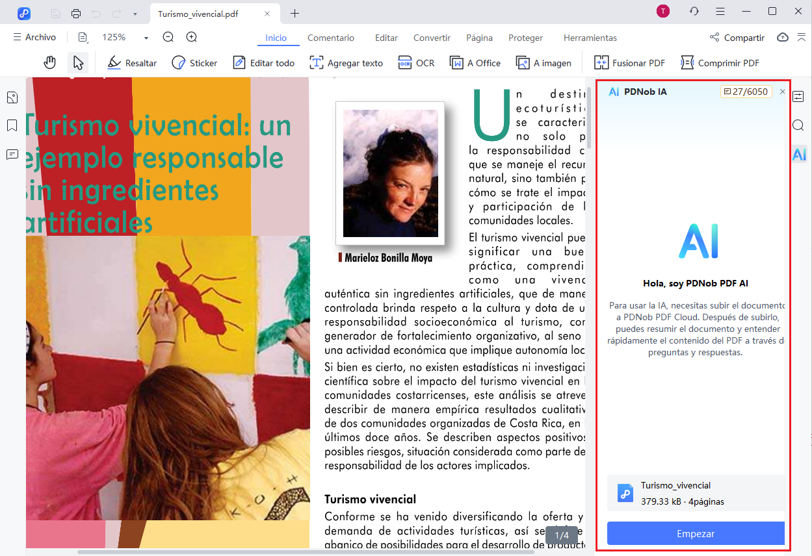This screenshot has height=556, width=812.
Task: Open the Archivo menu
Action: coord(34,38)
